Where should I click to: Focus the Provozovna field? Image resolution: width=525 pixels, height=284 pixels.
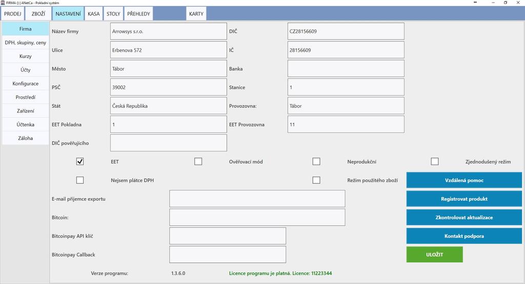click(x=346, y=106)
